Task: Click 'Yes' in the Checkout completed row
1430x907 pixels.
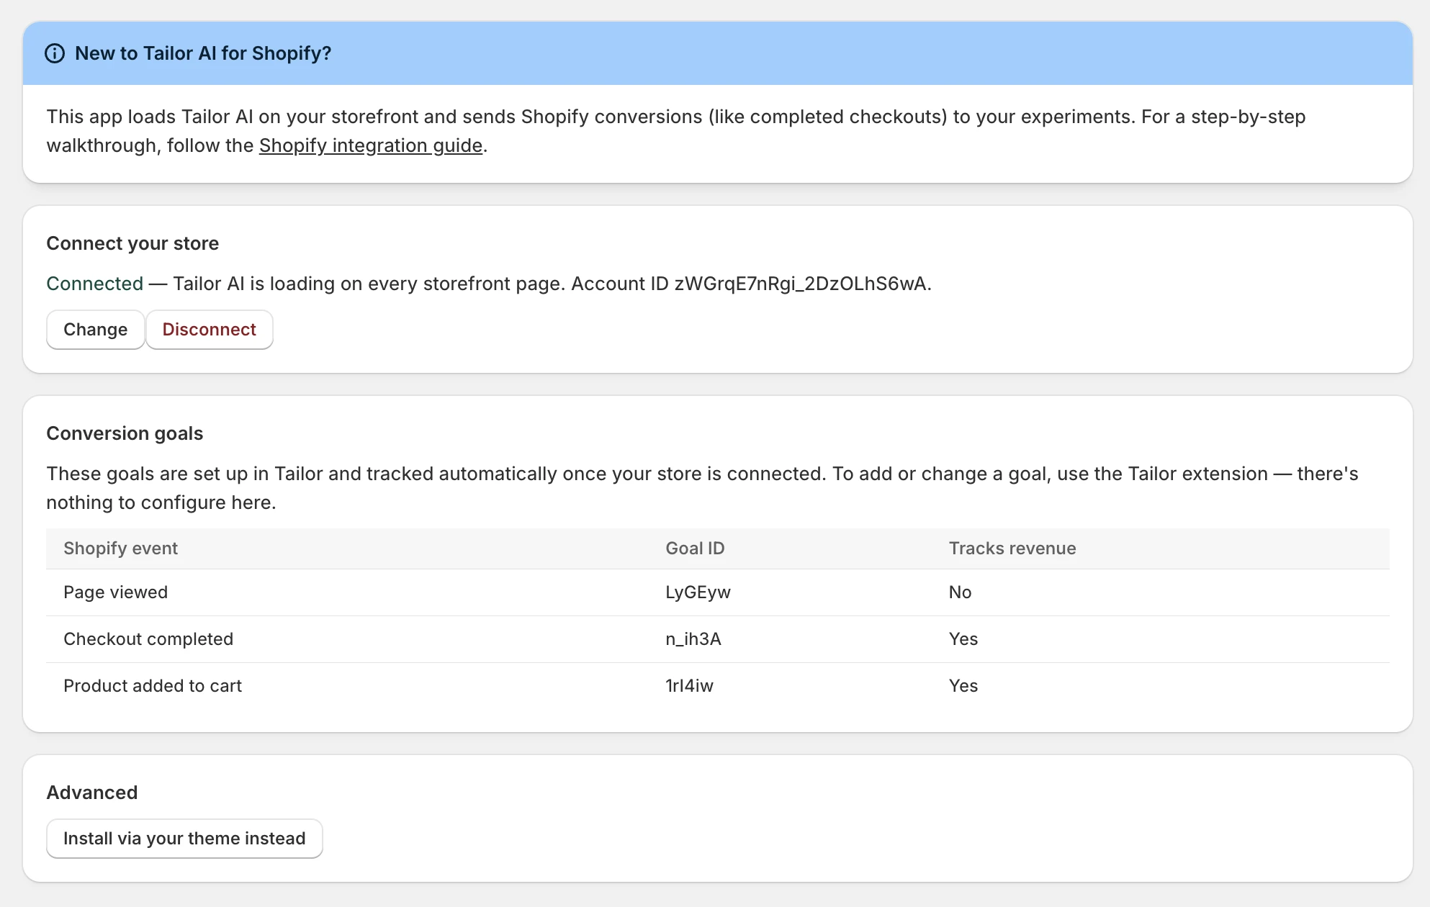Action: 963,639
